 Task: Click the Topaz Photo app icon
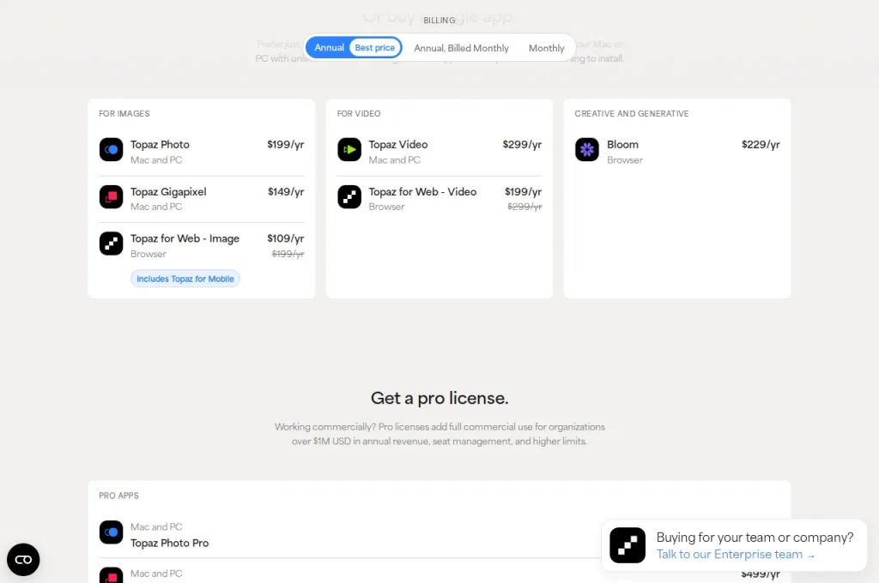pos(111,149)
